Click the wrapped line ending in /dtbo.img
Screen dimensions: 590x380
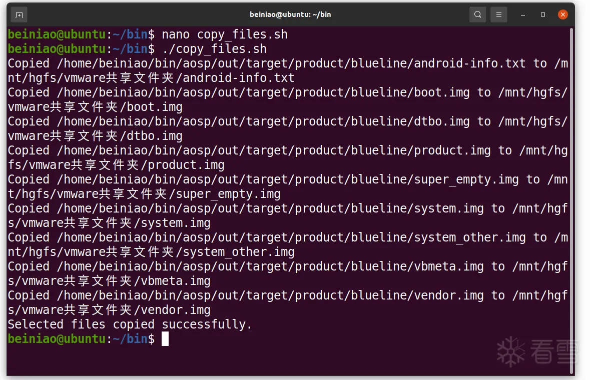pos(95,136)
